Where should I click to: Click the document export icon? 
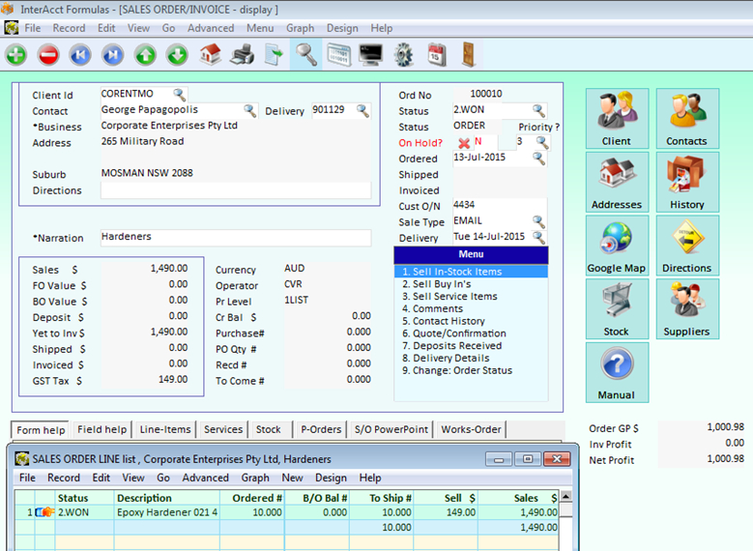coord(274,54)
